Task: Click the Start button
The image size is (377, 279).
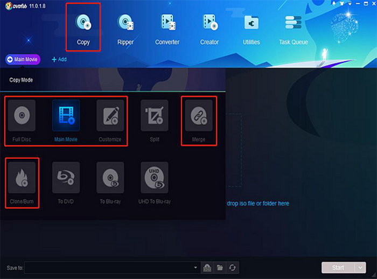Action: click(338, 268)
